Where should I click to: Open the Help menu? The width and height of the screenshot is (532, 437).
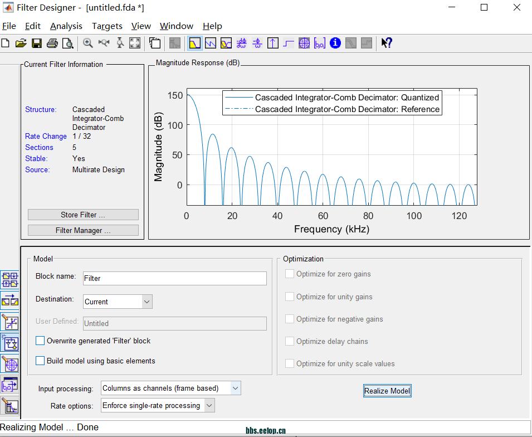click(x=212, y=26)
